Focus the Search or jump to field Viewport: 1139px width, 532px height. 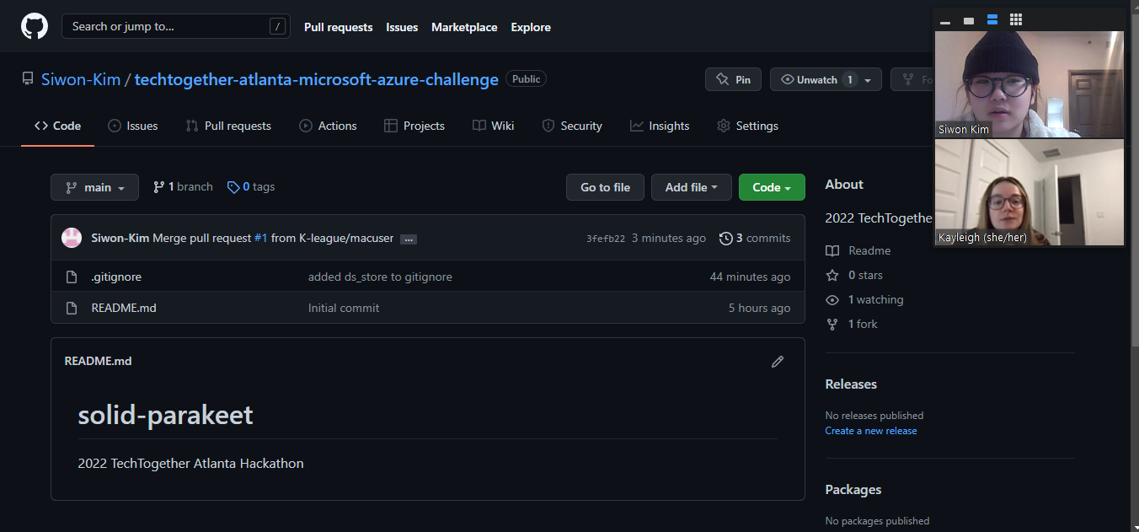(x=176, y=26)
